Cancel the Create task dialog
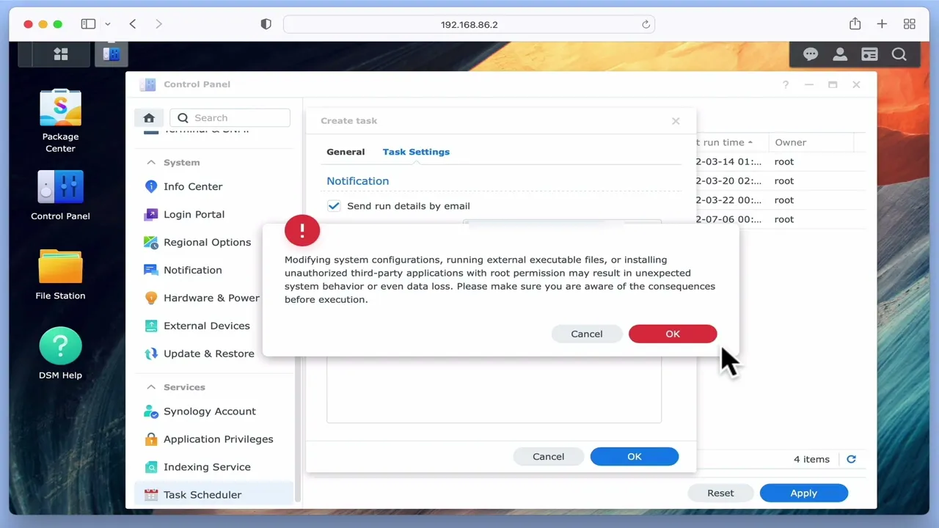The width and height of the screenshot is (939, 528). click(x=549, y=456)
